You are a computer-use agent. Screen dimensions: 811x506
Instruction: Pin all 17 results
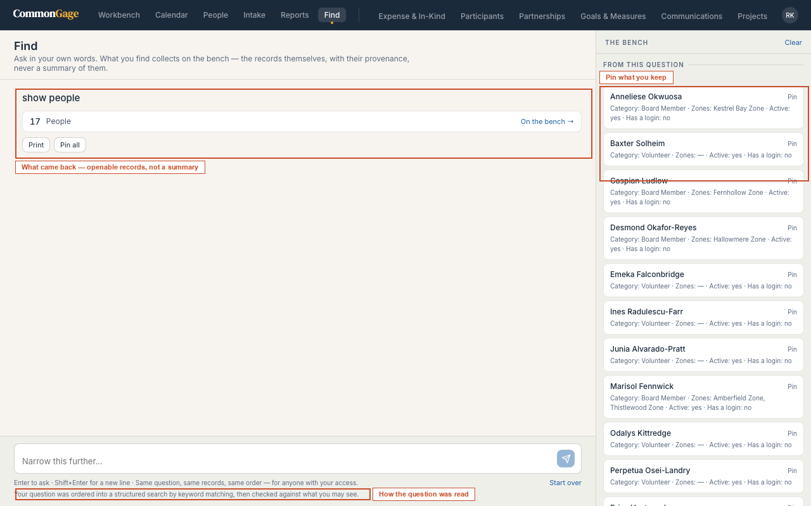tap(70, 145)
